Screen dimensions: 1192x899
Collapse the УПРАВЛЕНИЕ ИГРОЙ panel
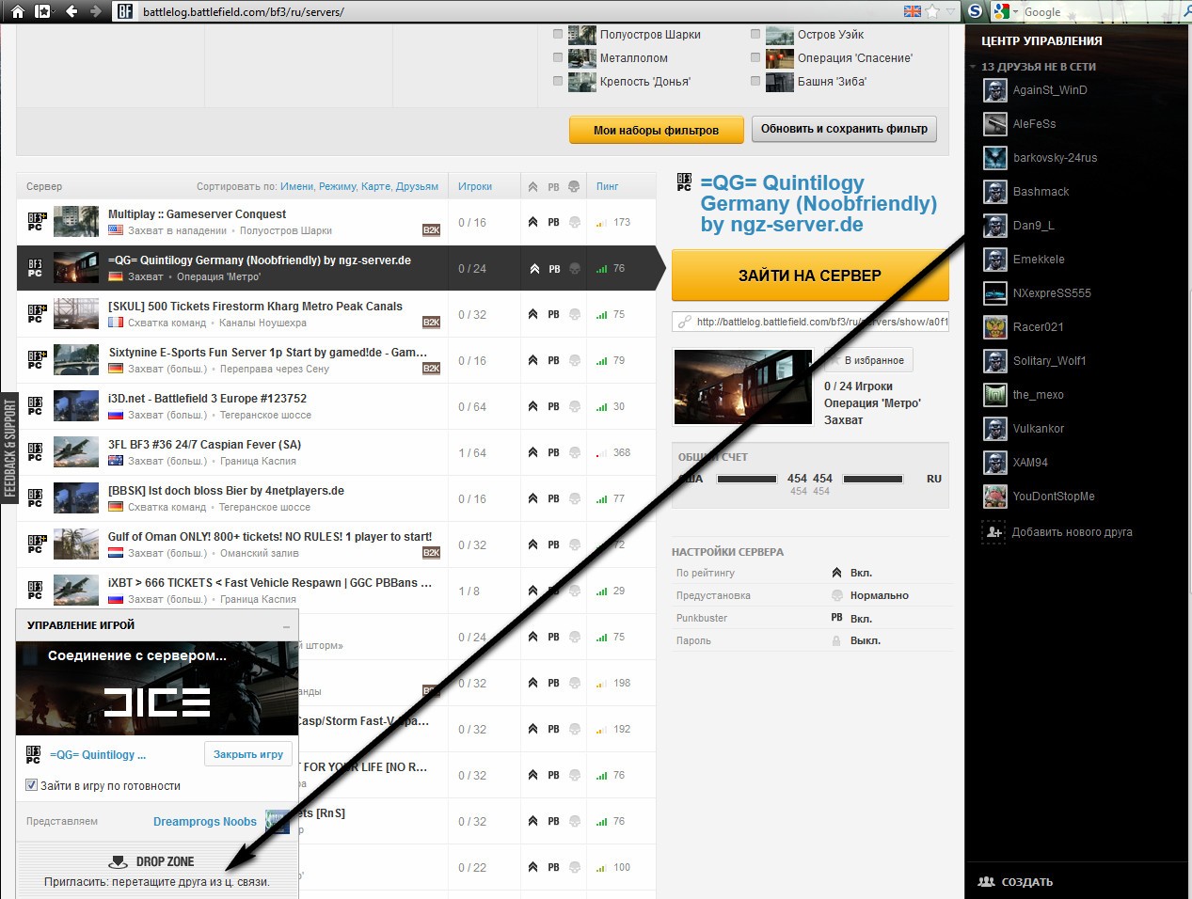(286, 625)
